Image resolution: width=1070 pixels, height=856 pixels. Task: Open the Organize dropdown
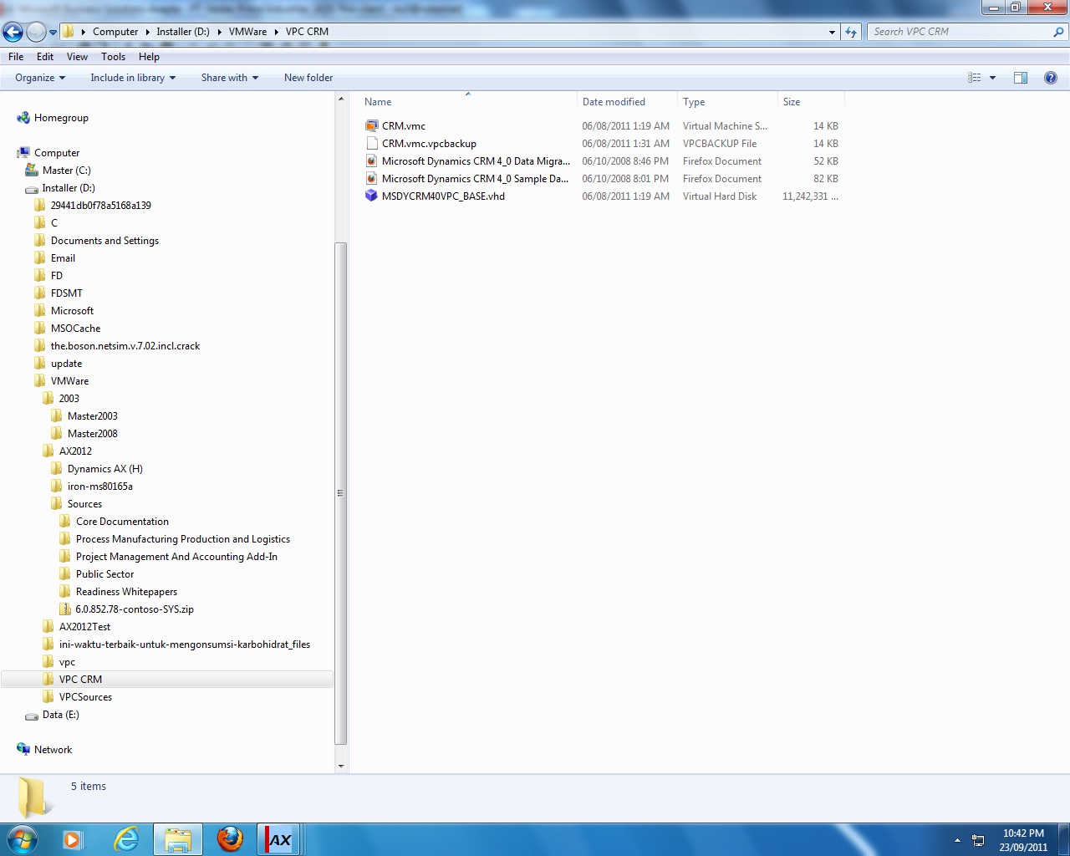click(x=40, y=78)
